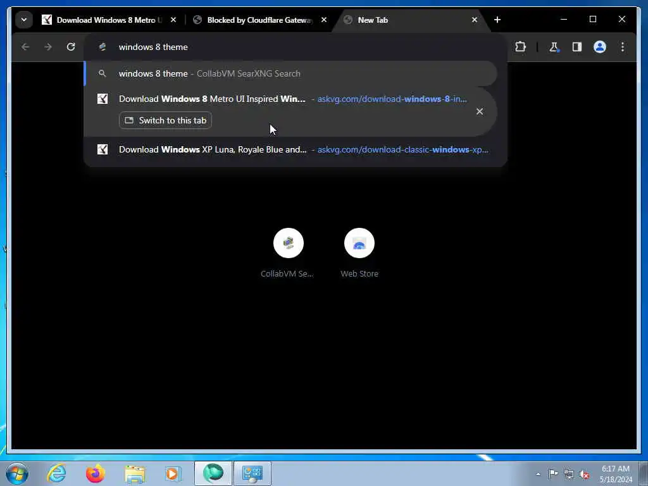Reload the current page
This screenshot has width=648, height=486.
pos(71,47)
